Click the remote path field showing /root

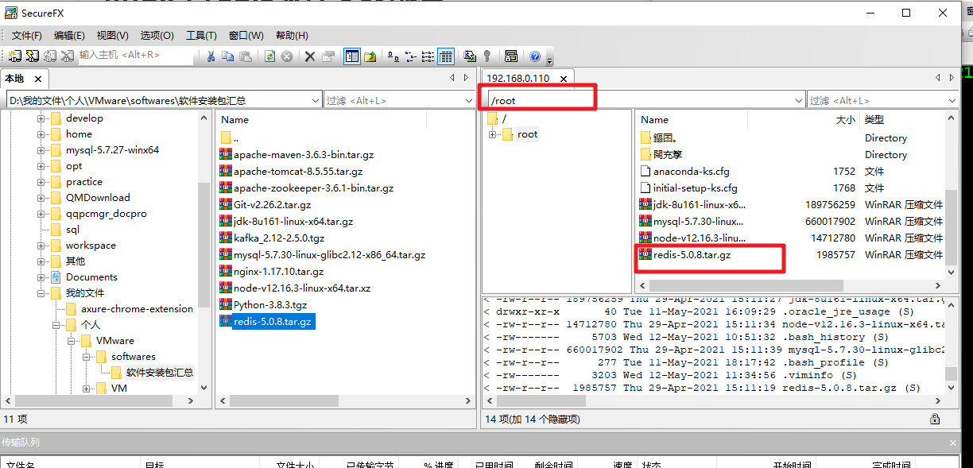click(x=645, y=100)
